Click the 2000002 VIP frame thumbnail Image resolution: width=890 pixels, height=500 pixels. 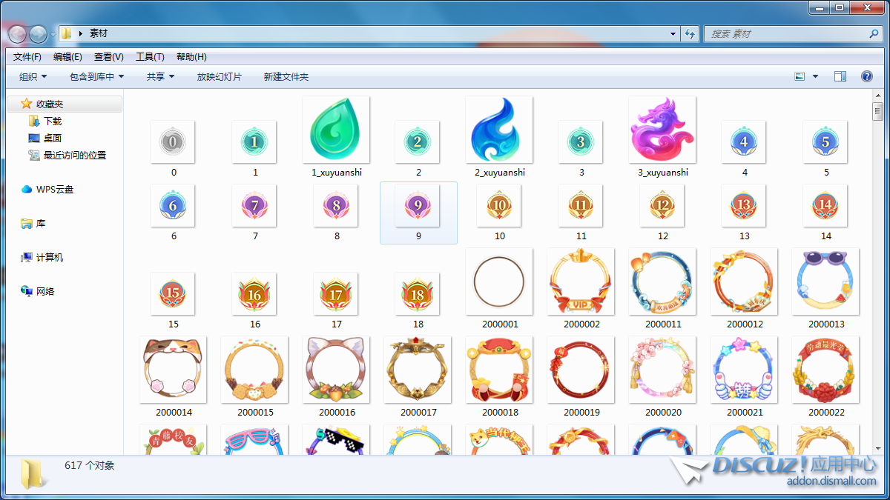[581, 282]
